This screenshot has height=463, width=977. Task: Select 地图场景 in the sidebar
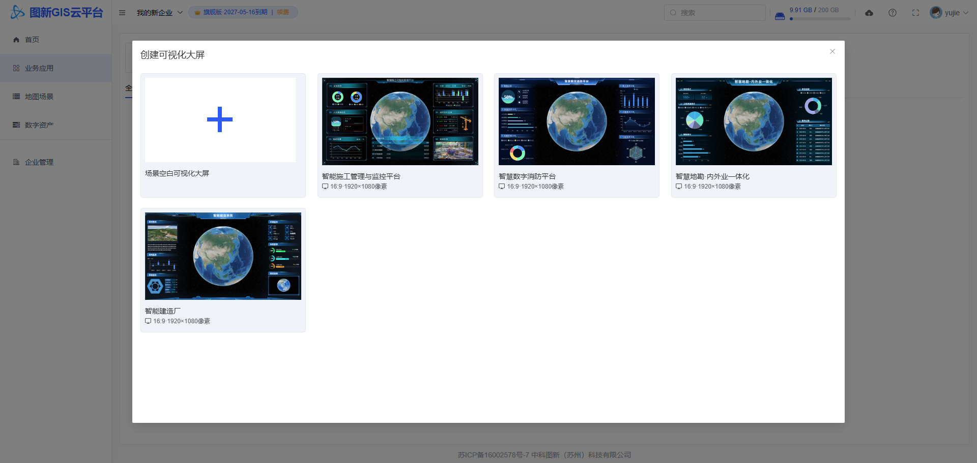tap(39, 97)
